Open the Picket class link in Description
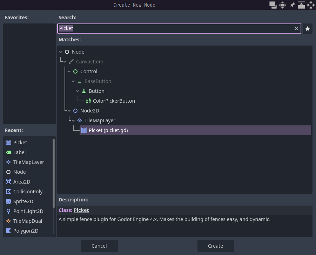The image size is (316, 255). [81, 210]
